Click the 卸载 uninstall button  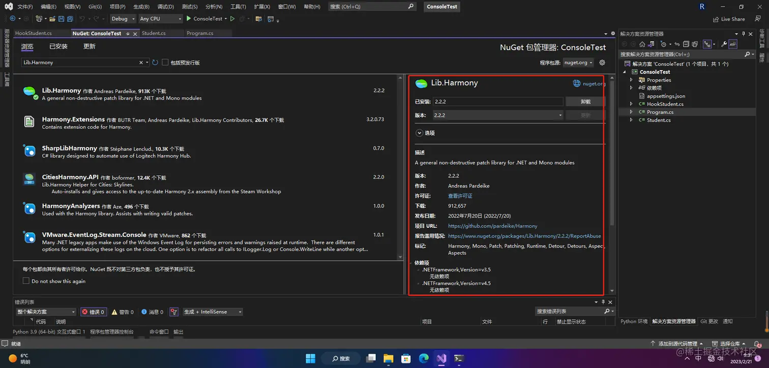coord(585,102)
